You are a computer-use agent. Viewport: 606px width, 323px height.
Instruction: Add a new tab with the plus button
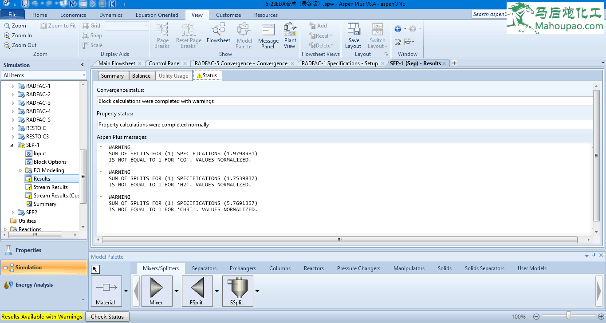(454, 63)
